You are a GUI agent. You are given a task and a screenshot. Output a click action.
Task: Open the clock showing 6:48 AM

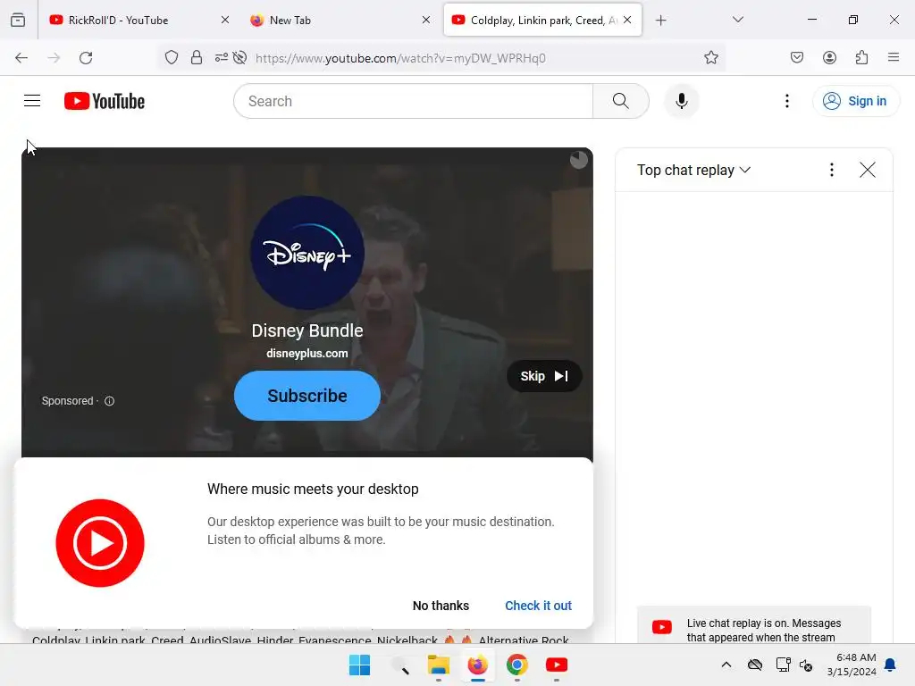(852, 665)
